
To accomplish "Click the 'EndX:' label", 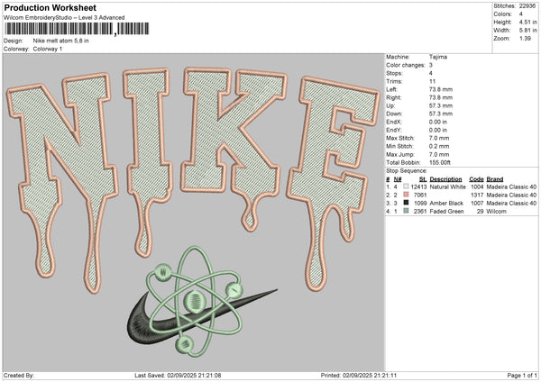I will [x=394, y=122].
